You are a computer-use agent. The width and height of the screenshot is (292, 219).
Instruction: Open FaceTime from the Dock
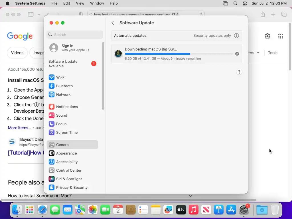click(x=105, y=210)
